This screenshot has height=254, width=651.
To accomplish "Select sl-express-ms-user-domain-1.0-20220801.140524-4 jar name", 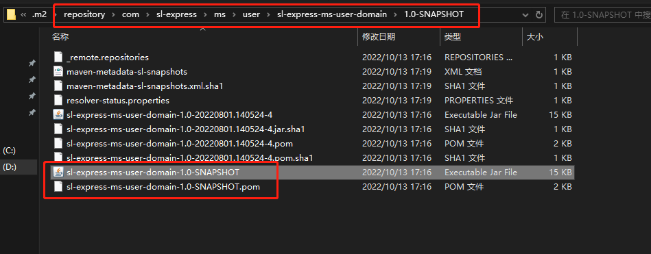I will (x=169, y=115).
